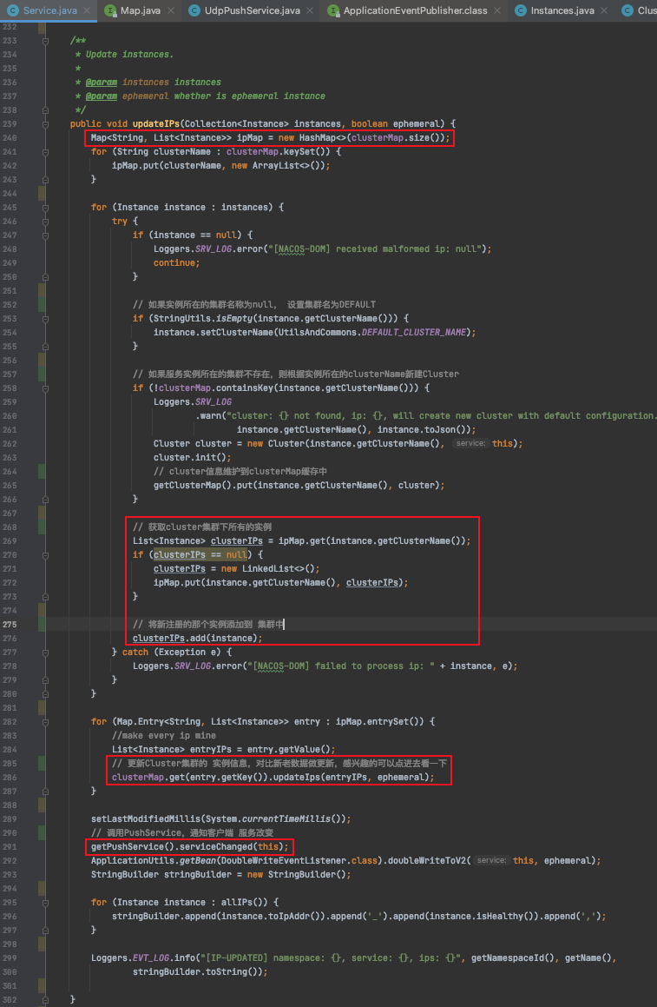Click the green change marker at line 252
Viewport: 657px width, 1007px height.
(x=42, y=304)
